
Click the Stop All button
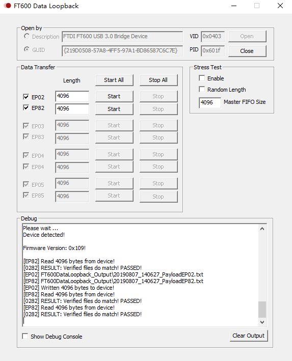(158, 80)
